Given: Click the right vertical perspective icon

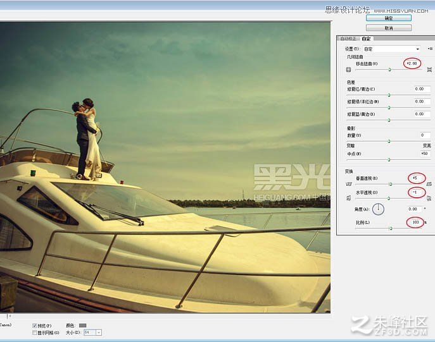Looking at the screenshot, I should pos(429,183).
